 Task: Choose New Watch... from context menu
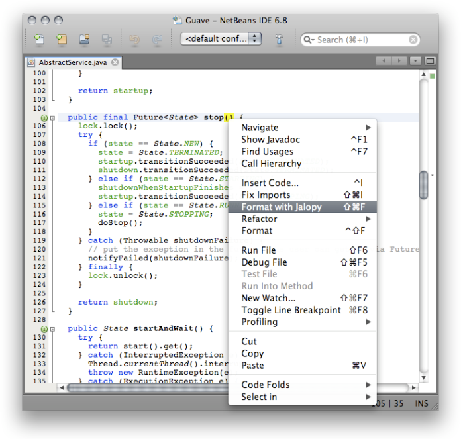303,298
